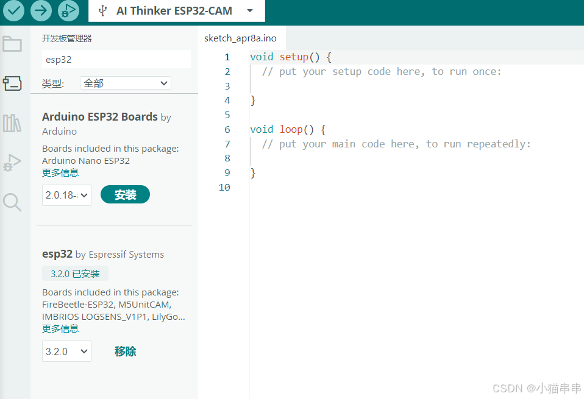Open the Library Manager sidebar icon
Image resolution: width=584 pixels, height=399 pixels.
12,123
